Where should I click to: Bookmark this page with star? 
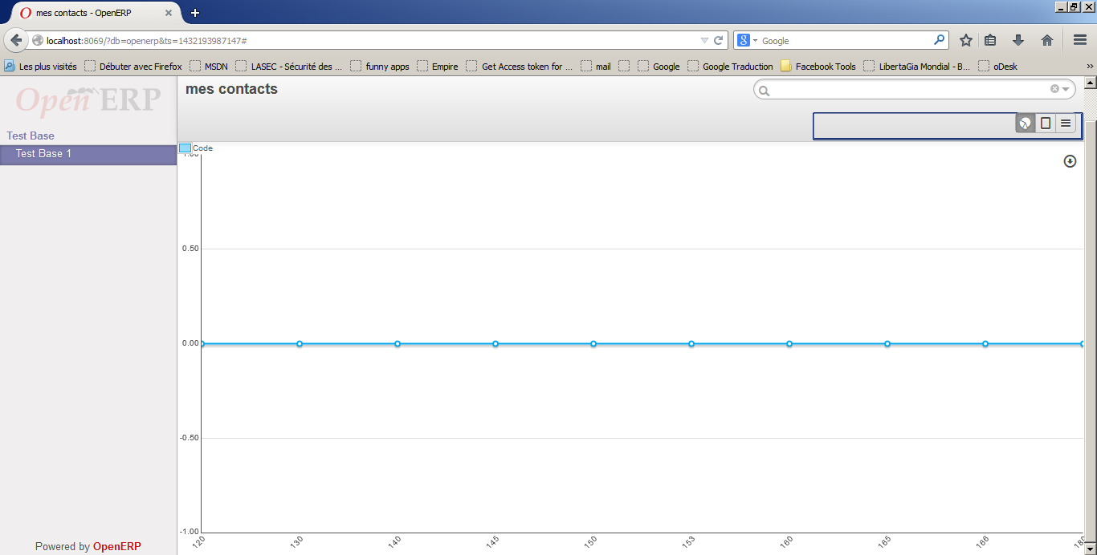(x=966, y=40)
